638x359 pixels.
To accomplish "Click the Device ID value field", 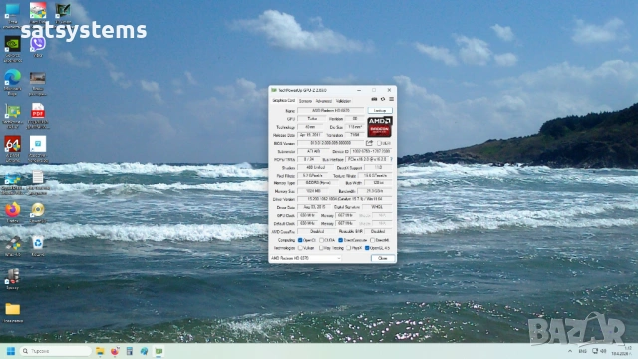I will click(x=371, y=151).
